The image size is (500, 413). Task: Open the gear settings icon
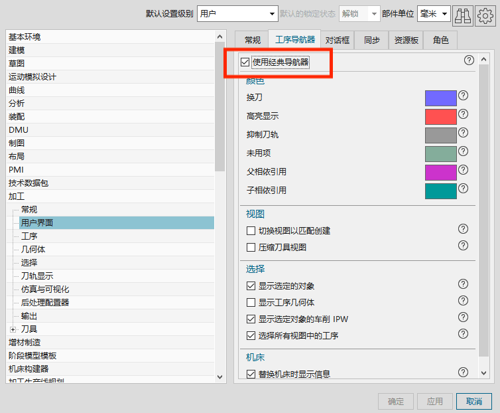pos(485,15)
